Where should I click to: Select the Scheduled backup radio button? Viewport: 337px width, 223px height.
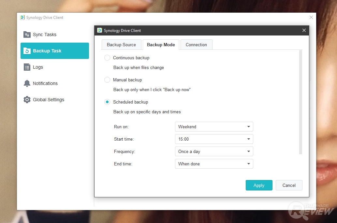click(x=107, y=102)
